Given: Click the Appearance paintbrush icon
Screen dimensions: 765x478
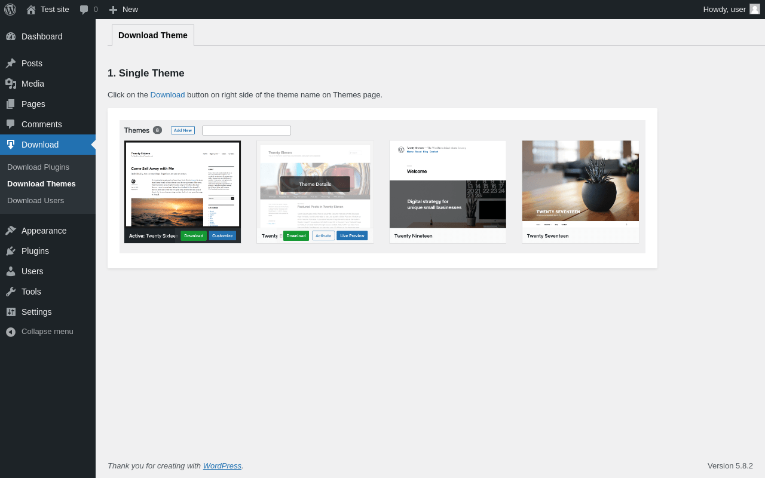Looking at the screenshot, I should point(11,231).
